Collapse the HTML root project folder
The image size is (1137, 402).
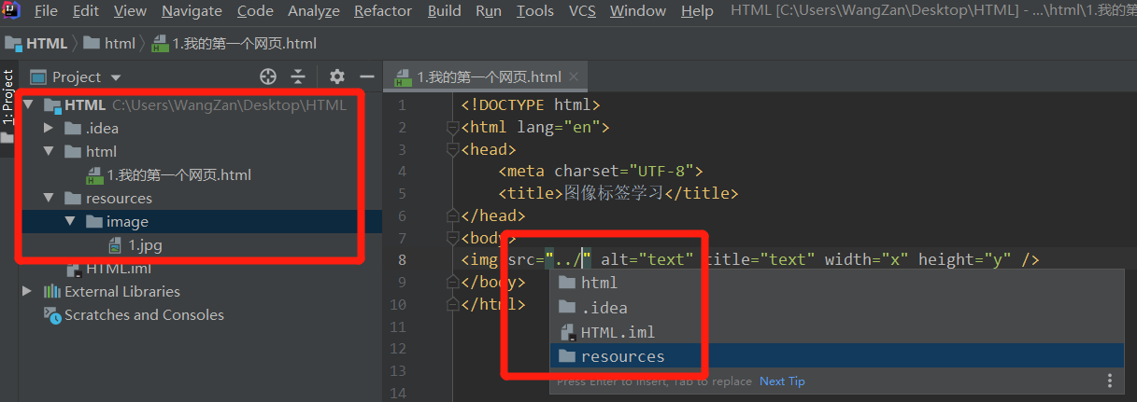(x=29, y=105)
